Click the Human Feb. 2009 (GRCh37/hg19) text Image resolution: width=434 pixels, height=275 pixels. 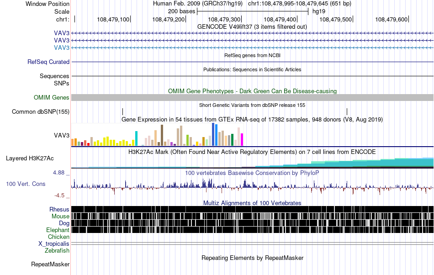(198, 4)
